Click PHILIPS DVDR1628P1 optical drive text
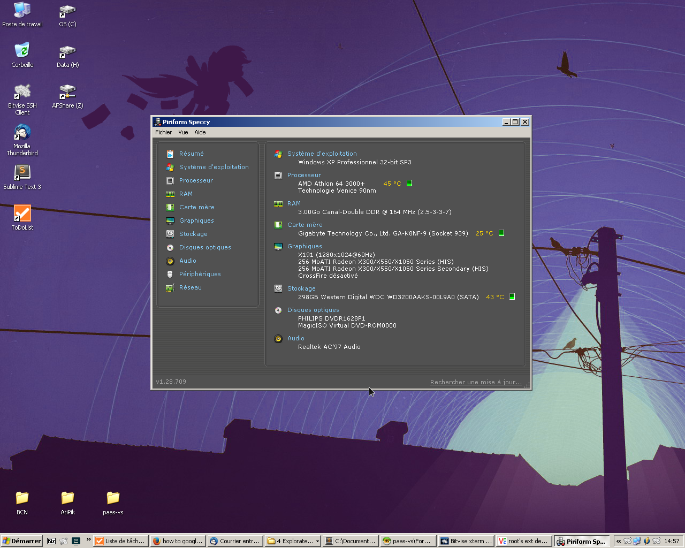This screenshot has width=685, height=548. 332,318
